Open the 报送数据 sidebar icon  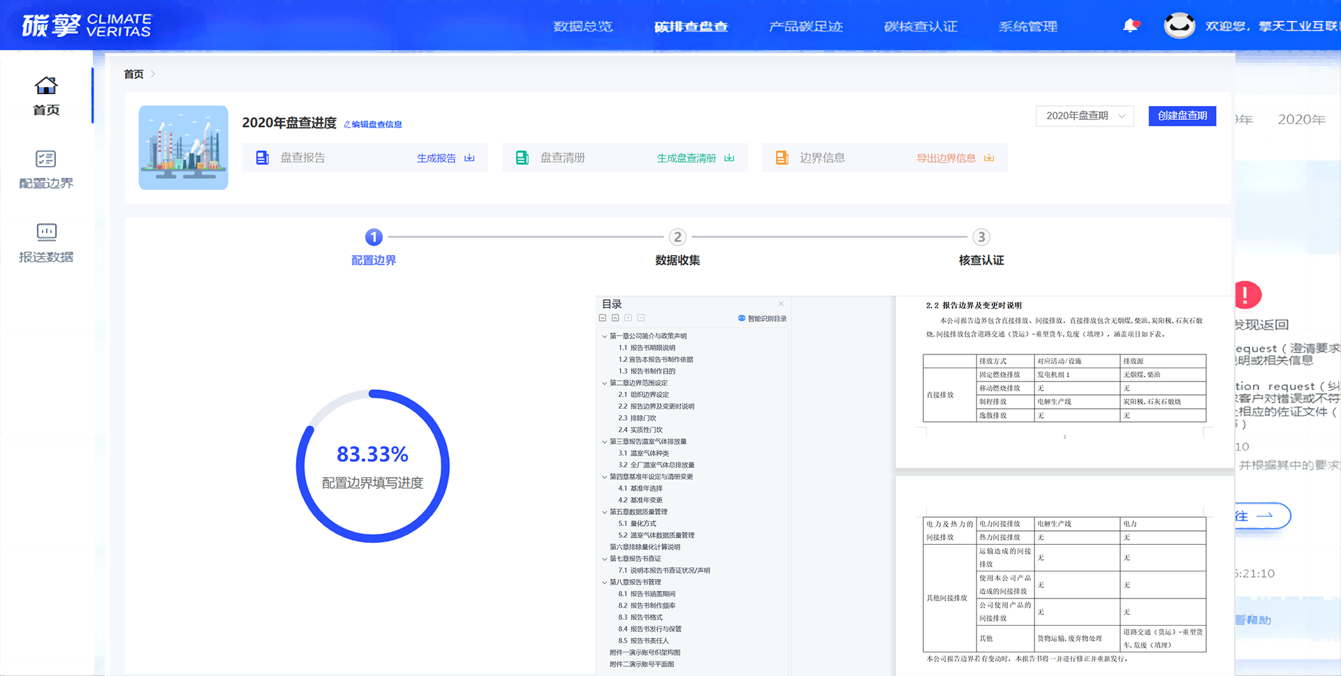point(46,232)
